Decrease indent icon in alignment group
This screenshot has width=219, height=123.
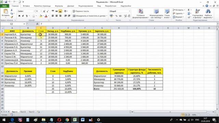(65, 16)
